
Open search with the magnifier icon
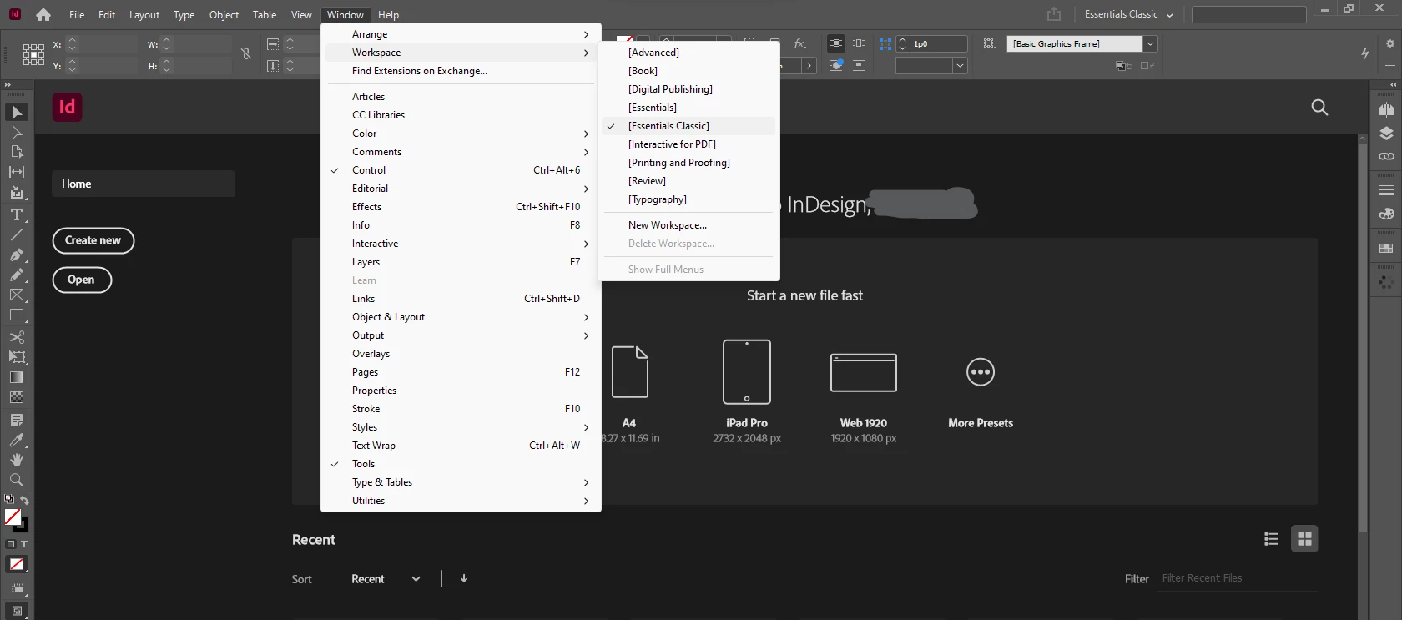pyautogui.click(x=1319, y=107)
